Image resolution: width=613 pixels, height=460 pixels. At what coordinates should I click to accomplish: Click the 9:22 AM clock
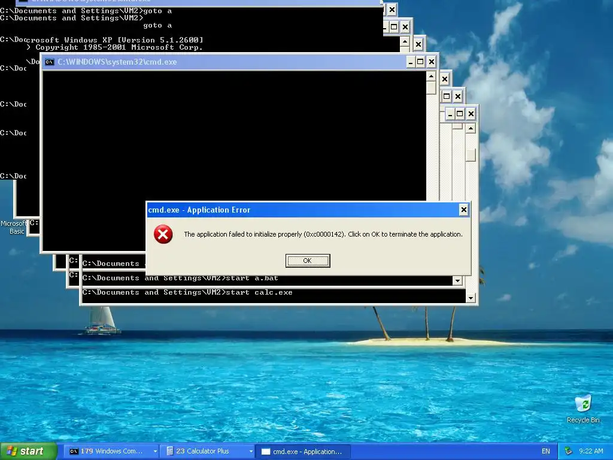[591, 452]
